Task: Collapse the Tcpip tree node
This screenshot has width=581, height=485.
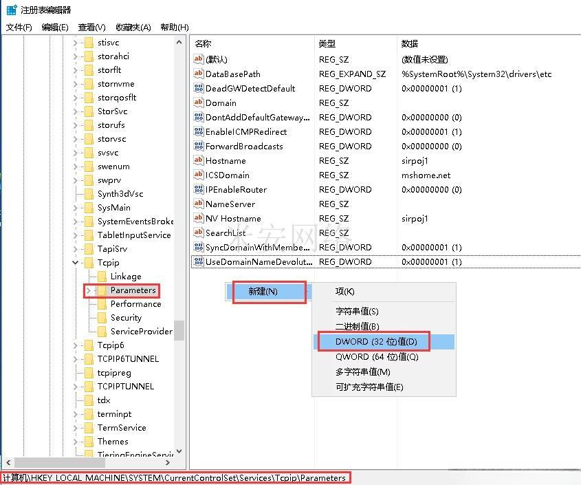Action: (75, 263)
